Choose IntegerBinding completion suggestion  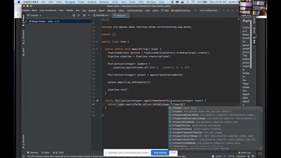pyautogui.click(x=215, y=129)
